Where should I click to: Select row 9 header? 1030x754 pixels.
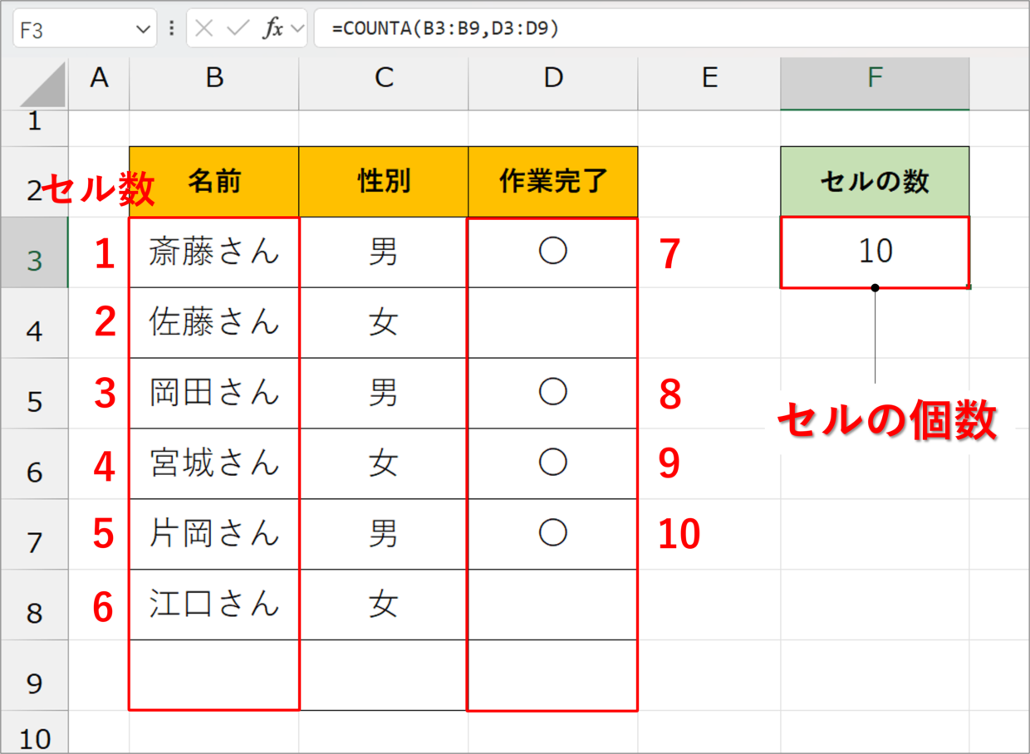[x=34, y=683]
